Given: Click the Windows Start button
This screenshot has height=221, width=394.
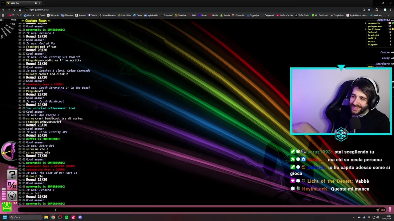Looking at the screenshot, I should pyautogui.click(x=5, y=217).
